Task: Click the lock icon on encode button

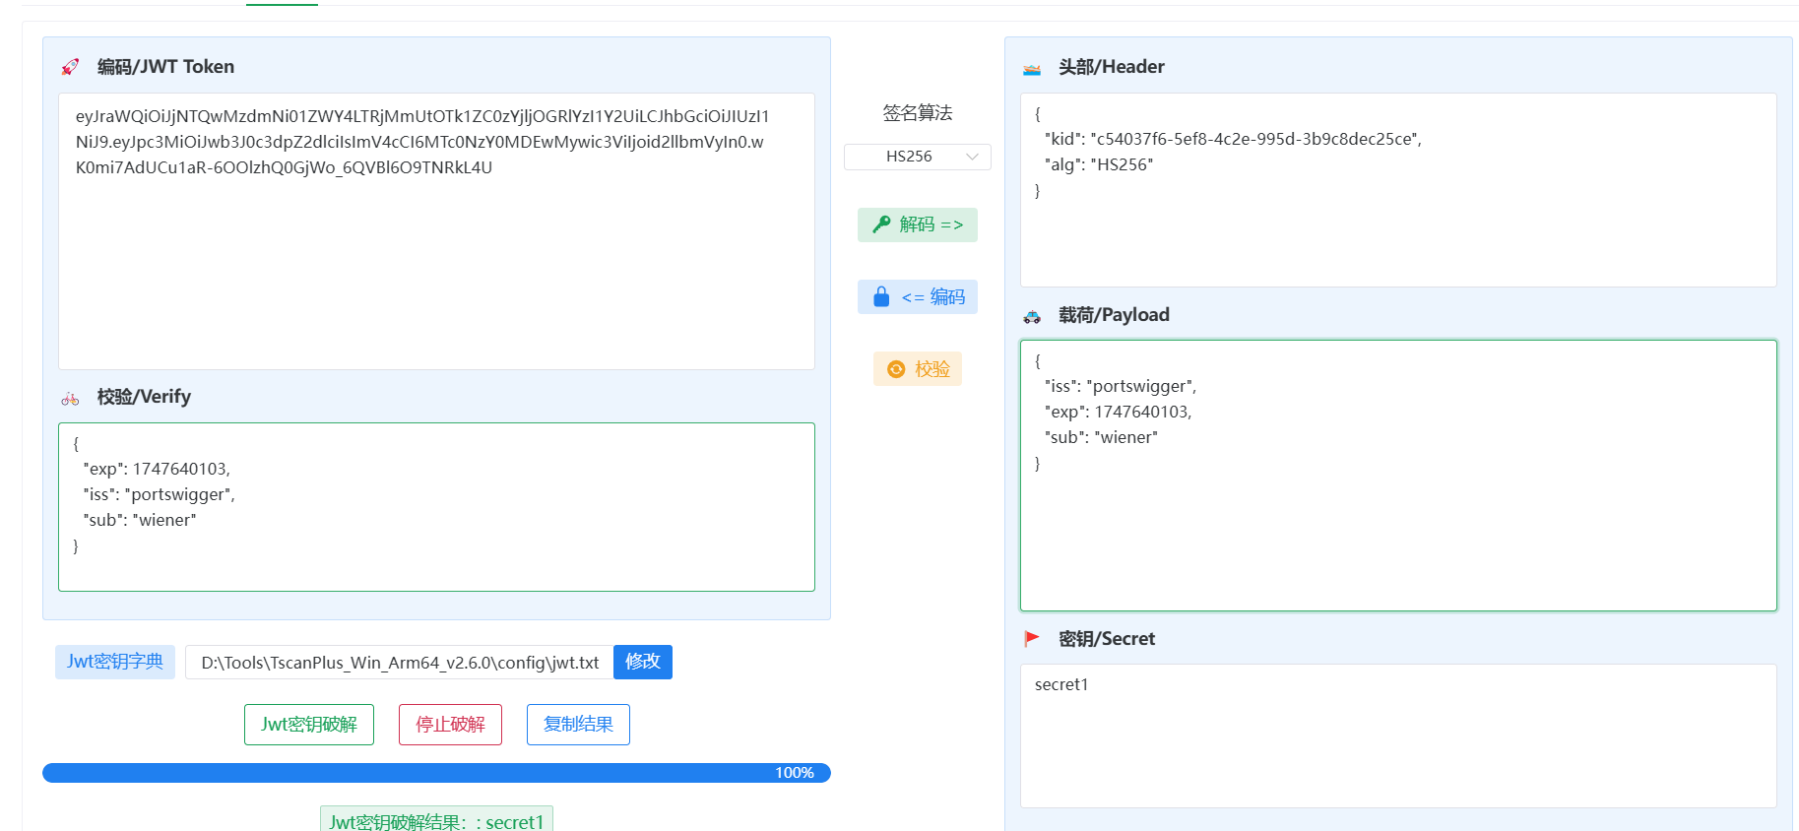Action: pyautogui.click(x=881, y=296)
